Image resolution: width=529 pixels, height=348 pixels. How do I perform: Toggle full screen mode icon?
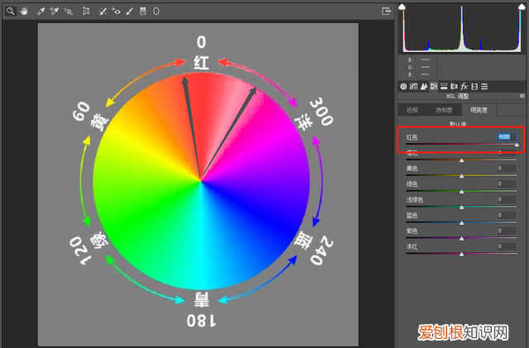click(386, 12)
